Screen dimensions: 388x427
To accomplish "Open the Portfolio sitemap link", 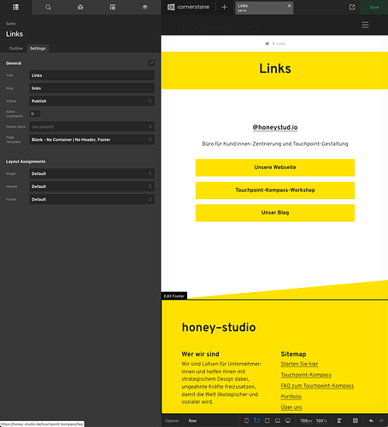I will [291, 396].
